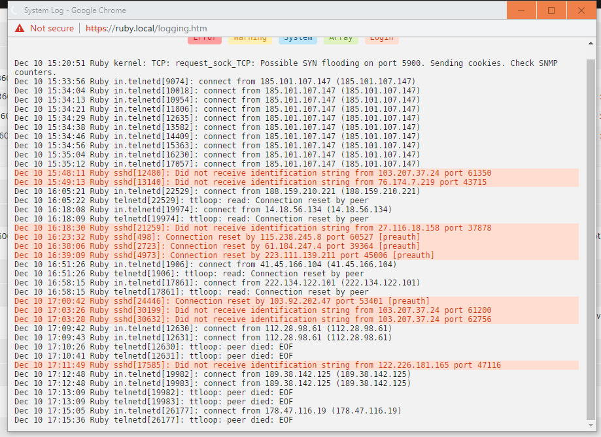Select telnetd[12631] peer died EOF line
The width and height of the screenshot is (601, 437).
(x=154, y=356)
